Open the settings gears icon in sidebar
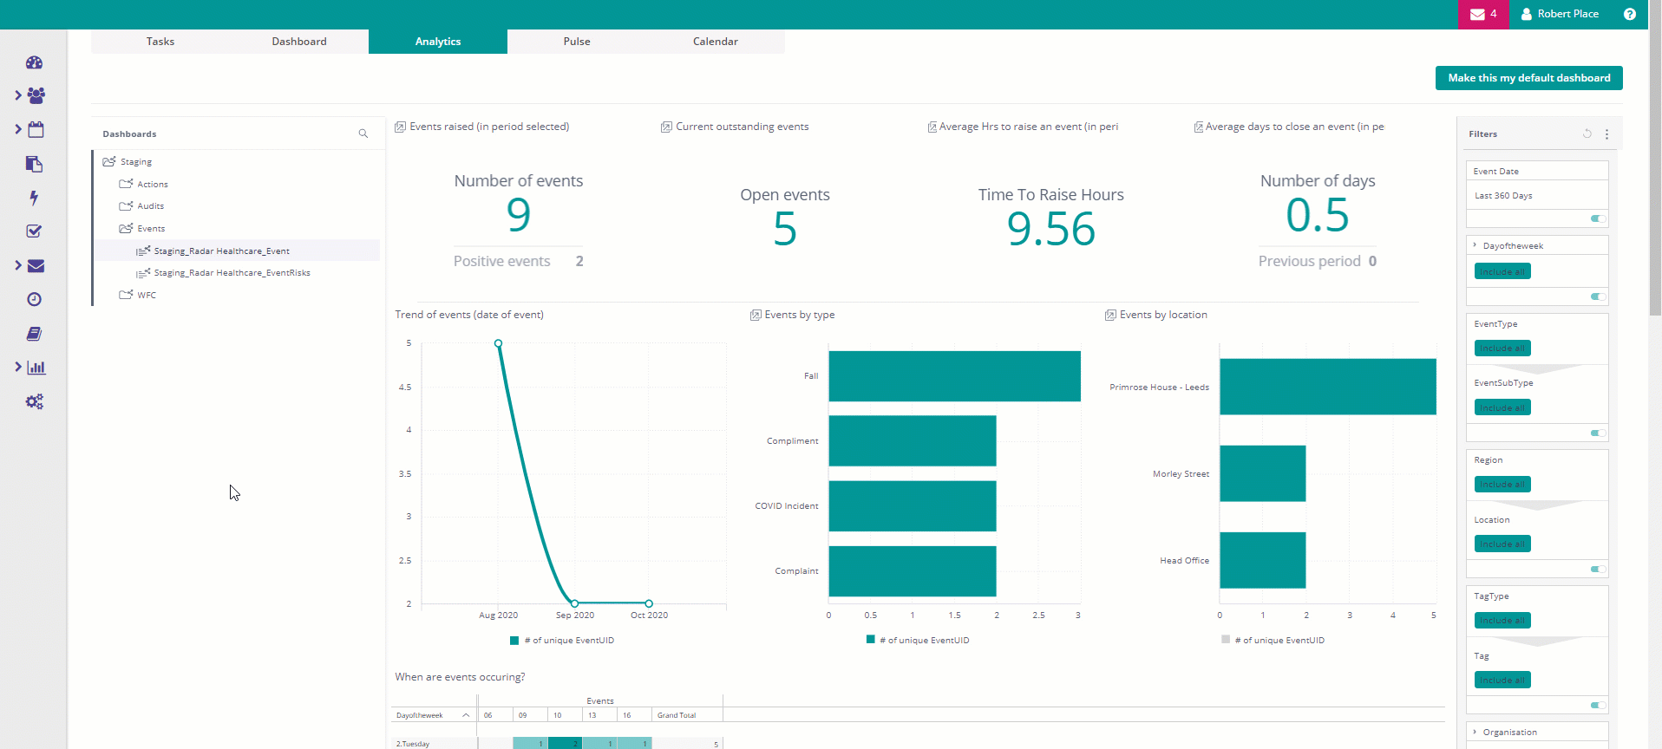 click(35, 401)
